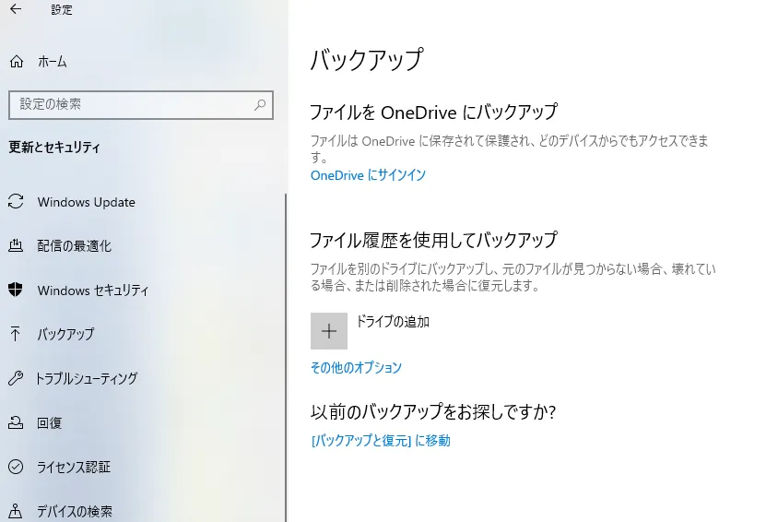Click the magnifier icon in the search box
Image resolution: width=778 pixels, height=522 pixels.
click(x=261, y=105)
